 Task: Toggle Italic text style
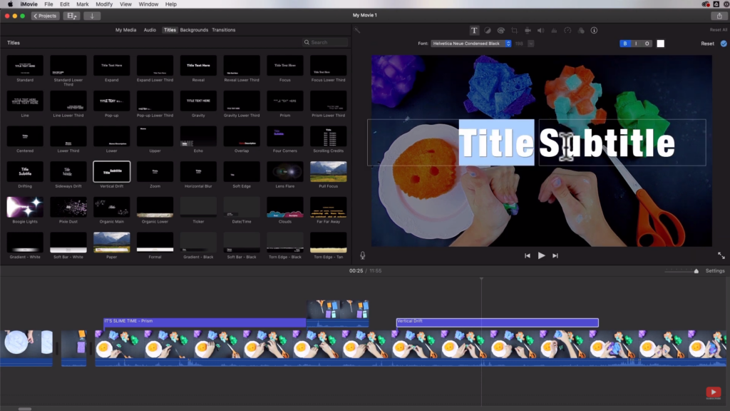click(x=636, y=44)
